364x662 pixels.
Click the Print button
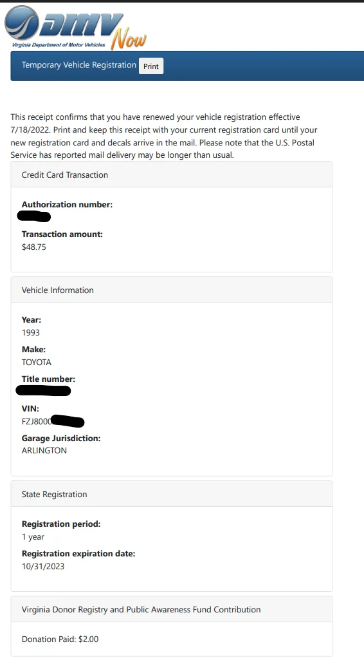pyautogui.click(x=151, y=66)
